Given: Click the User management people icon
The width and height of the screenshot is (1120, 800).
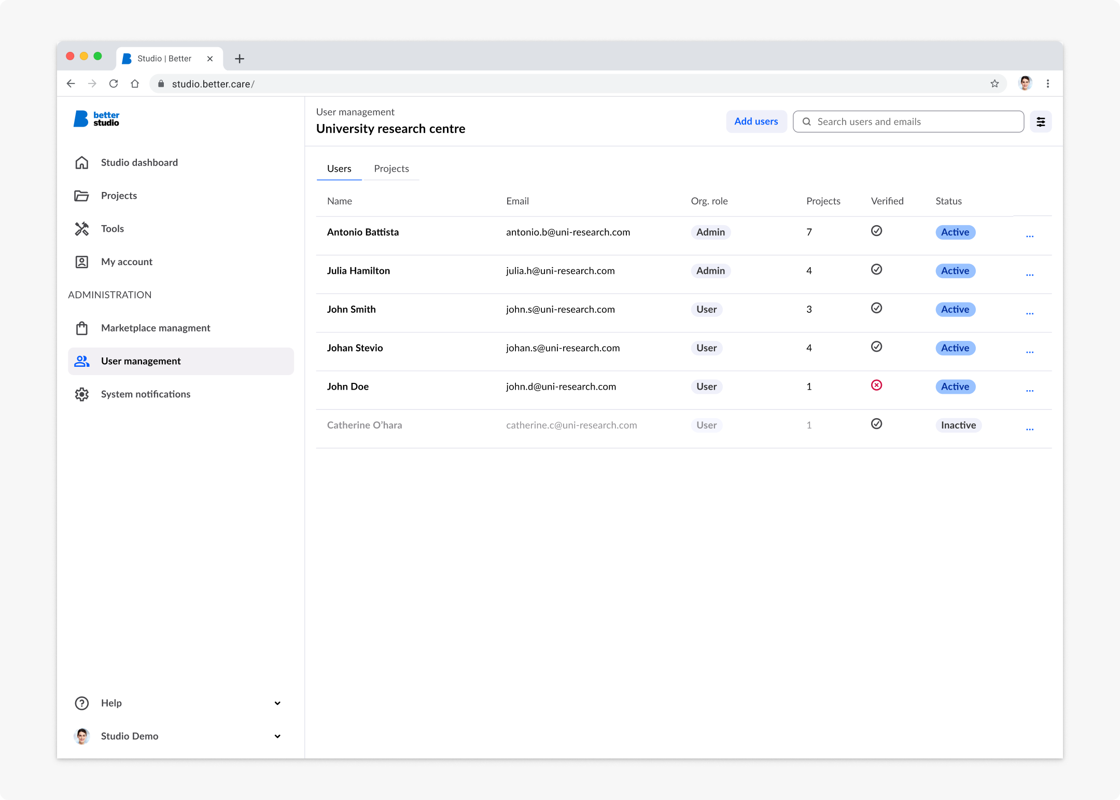Looking at the screenshot, I should (81, 361).
